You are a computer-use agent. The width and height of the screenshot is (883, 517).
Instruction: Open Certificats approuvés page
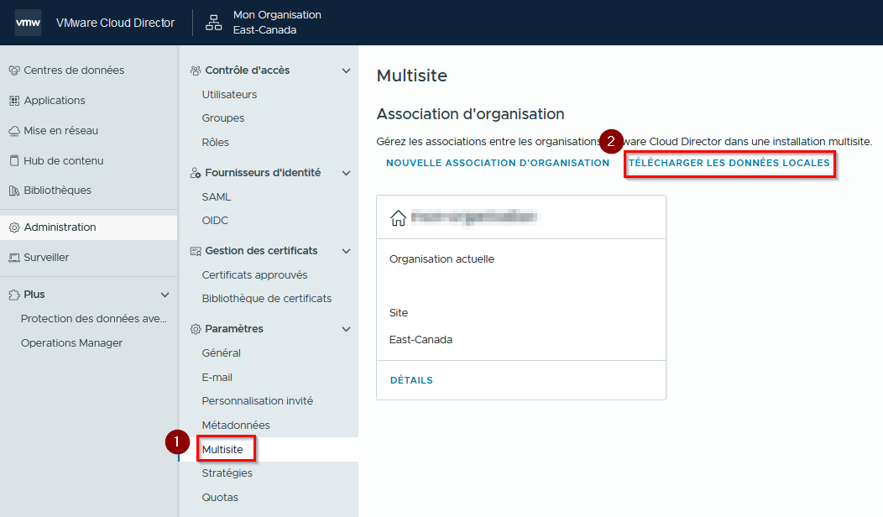point(254,275)
